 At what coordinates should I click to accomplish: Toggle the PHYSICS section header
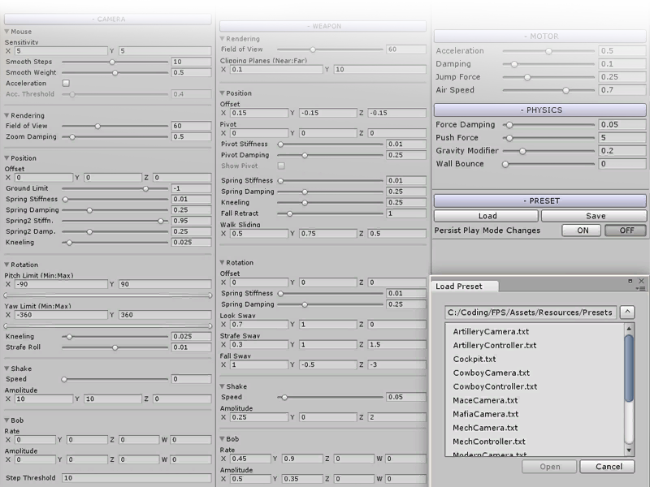(540, 110)
